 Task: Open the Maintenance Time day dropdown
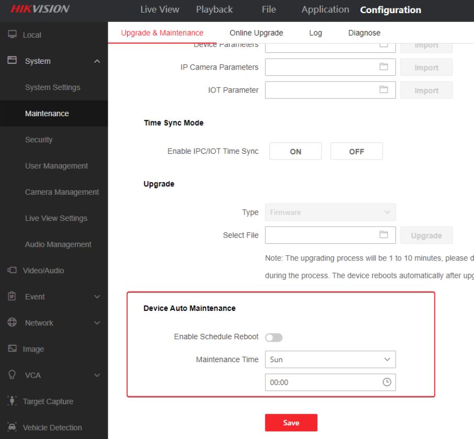331,359
